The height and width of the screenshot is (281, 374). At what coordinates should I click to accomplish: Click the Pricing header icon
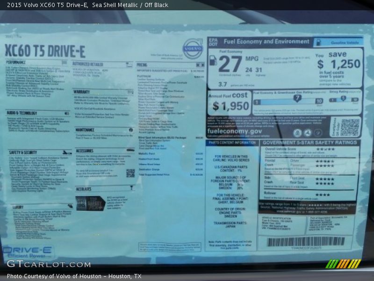200,65
